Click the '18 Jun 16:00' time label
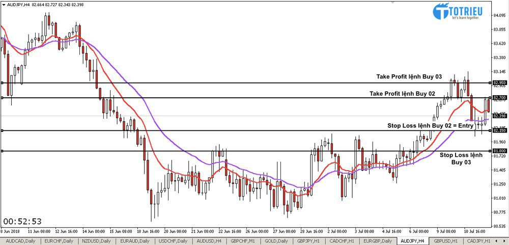The image size is (509, 245). pos(149,231)
